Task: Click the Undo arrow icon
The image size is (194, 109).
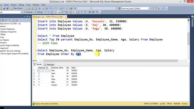Action: coord(51,8)
